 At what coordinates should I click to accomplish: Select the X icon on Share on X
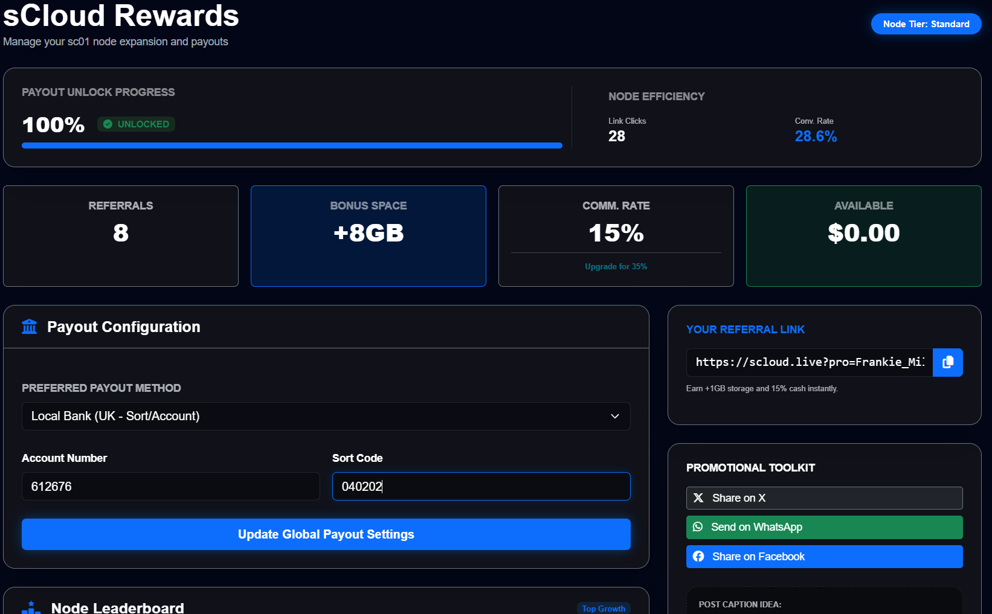pos(698,497)
